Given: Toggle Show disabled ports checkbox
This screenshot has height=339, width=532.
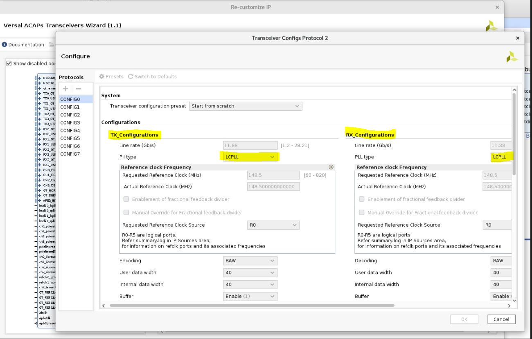Looking at the screenshot, I should 9,63.
